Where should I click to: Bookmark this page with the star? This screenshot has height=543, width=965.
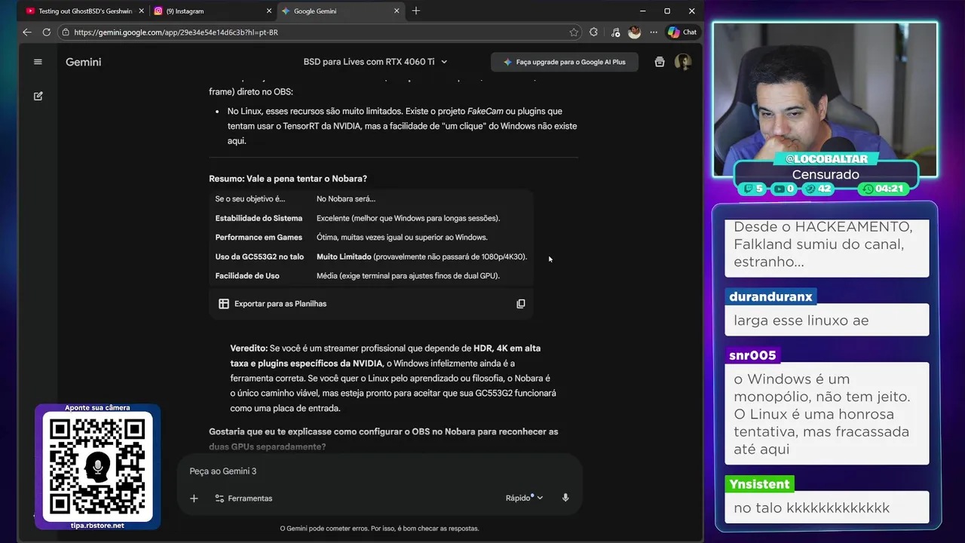pyautogui.click(x=574, y=32)
